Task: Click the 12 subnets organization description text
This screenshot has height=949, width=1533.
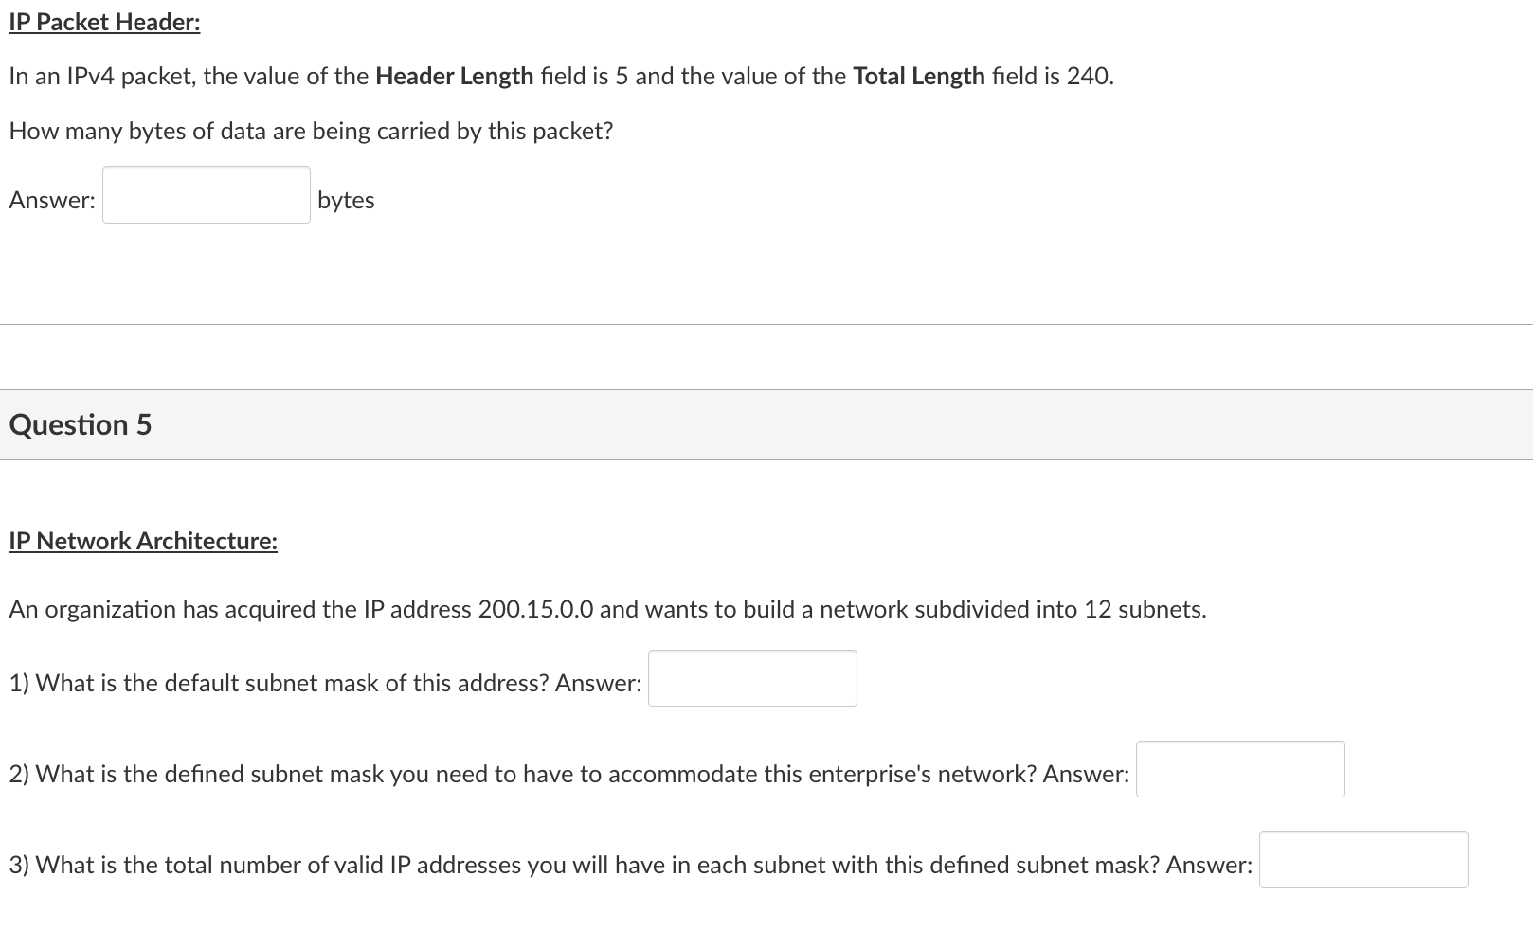Action: [x=606, y=609]
